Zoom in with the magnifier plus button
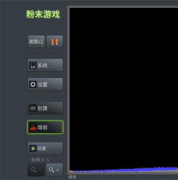 (55, 170)
